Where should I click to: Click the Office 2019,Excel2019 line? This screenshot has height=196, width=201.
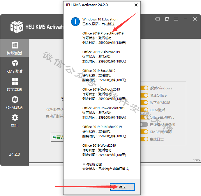pyautogui.click(x=99, y=71)
